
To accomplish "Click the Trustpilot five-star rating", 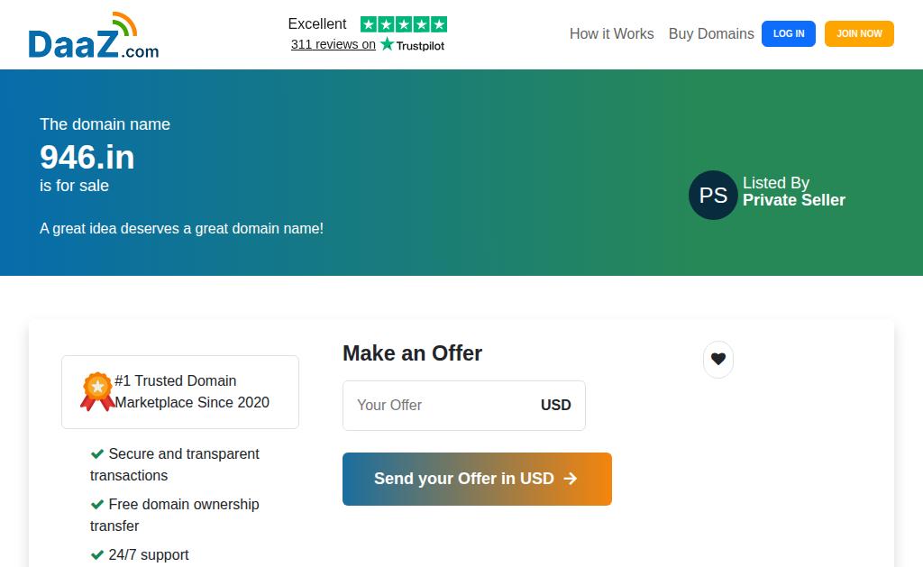I will (x=404, y=24).
